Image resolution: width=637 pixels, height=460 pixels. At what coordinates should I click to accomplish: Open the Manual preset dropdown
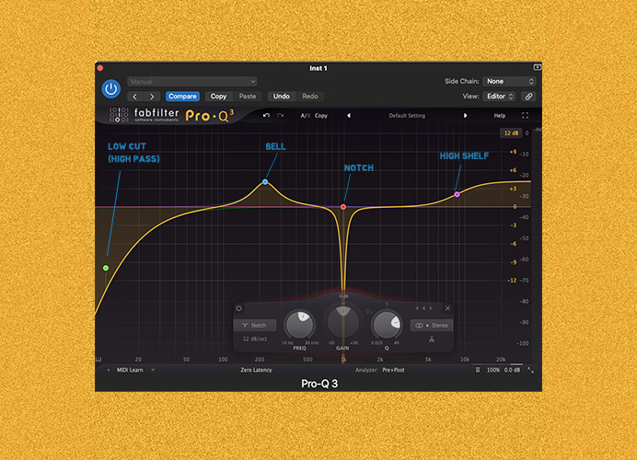coord(192,82)
